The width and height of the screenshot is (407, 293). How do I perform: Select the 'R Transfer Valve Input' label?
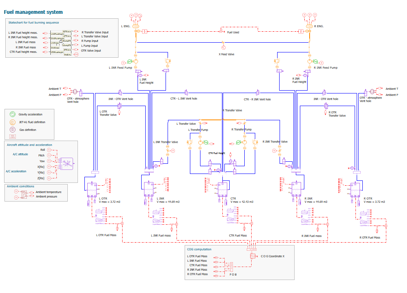coord(95,33)
